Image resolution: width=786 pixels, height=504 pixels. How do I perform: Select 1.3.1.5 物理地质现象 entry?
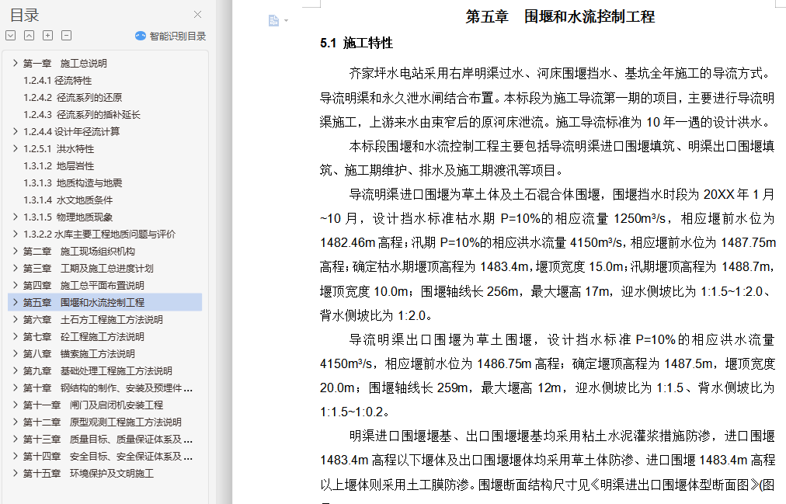point(68,217)
